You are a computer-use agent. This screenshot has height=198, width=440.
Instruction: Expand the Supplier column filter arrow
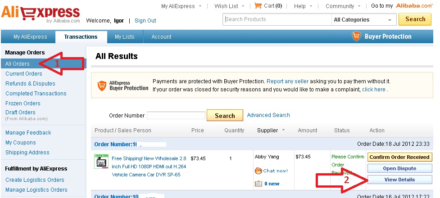point(283,130)
